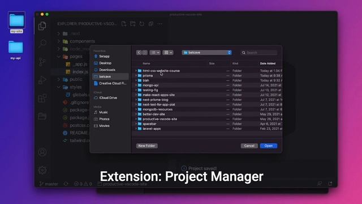Sort by Date Added column header
The image size is (362, 204).
[x=268, y=63]
